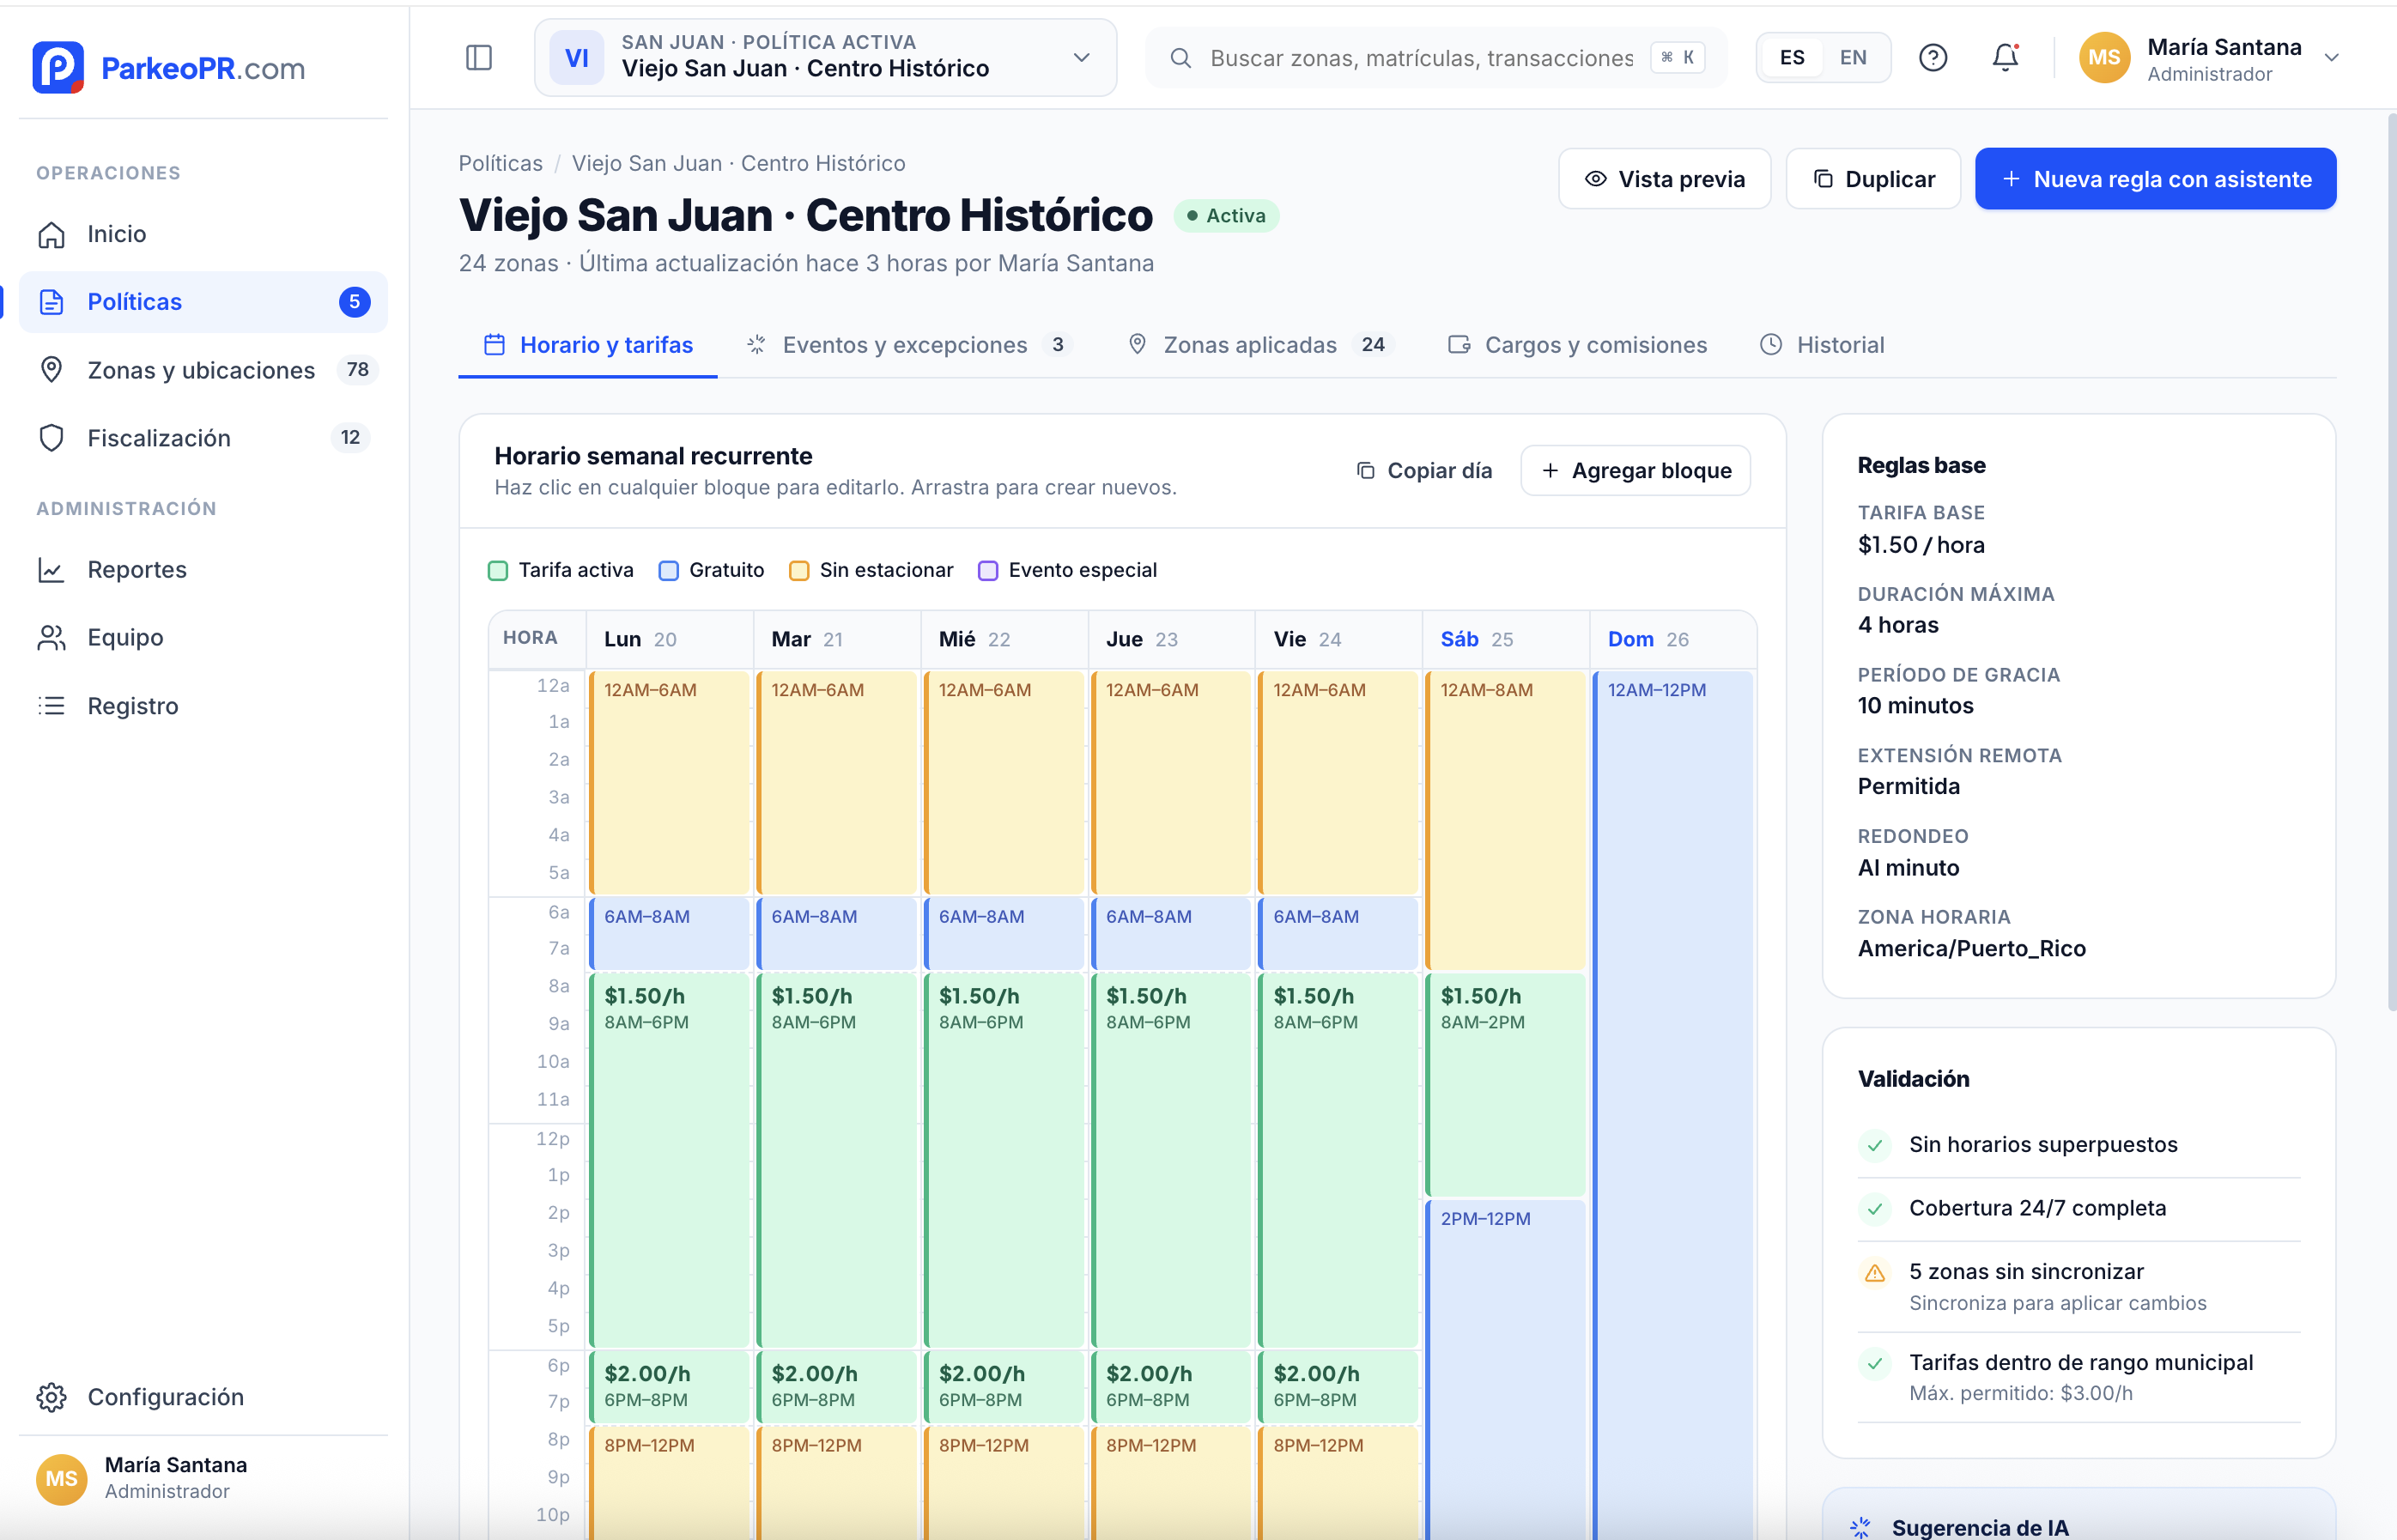Click the ParkeoPR logo icon
This screenshot has height=1540, width=2397.
(58, 67)
